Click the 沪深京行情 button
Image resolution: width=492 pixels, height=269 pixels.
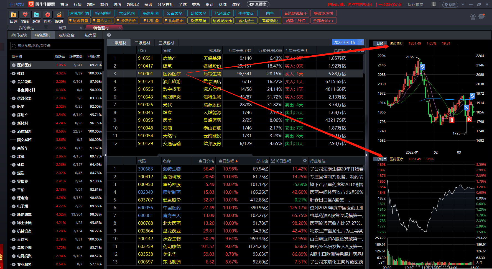coord(79,13)
